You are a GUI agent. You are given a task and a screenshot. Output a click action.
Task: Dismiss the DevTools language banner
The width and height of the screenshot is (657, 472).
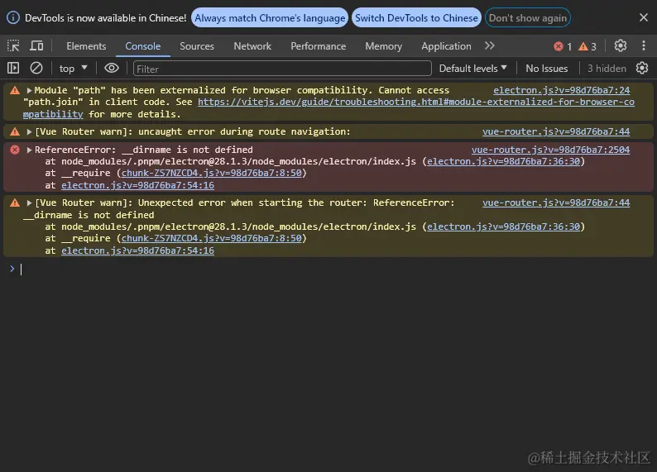tap(644, 17)
